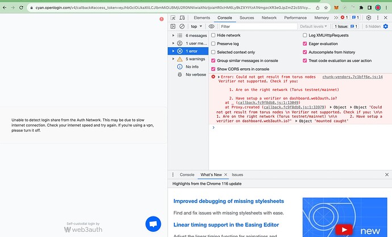Create live expression with eye icon
392x237 pixels.
(211, 26)
